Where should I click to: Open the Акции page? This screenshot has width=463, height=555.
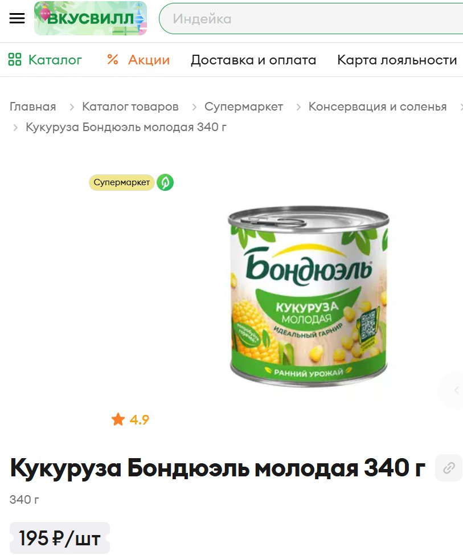[x=138, y=59]
